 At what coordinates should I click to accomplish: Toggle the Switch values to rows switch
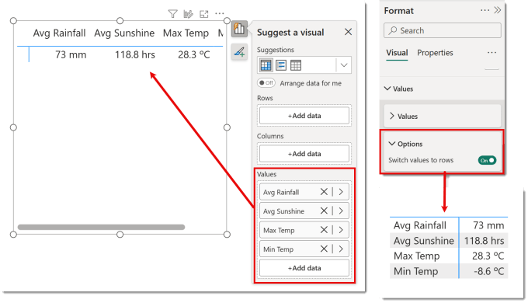(x=487, y=160)
